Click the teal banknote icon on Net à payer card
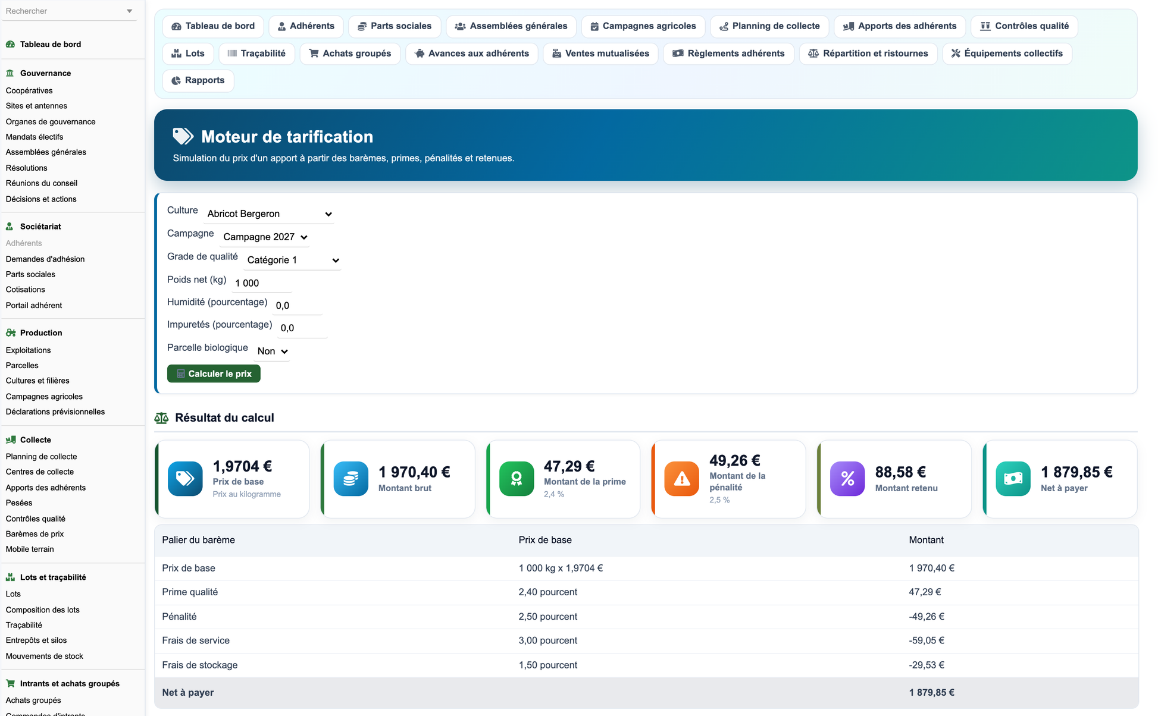 click(1013, 479)
